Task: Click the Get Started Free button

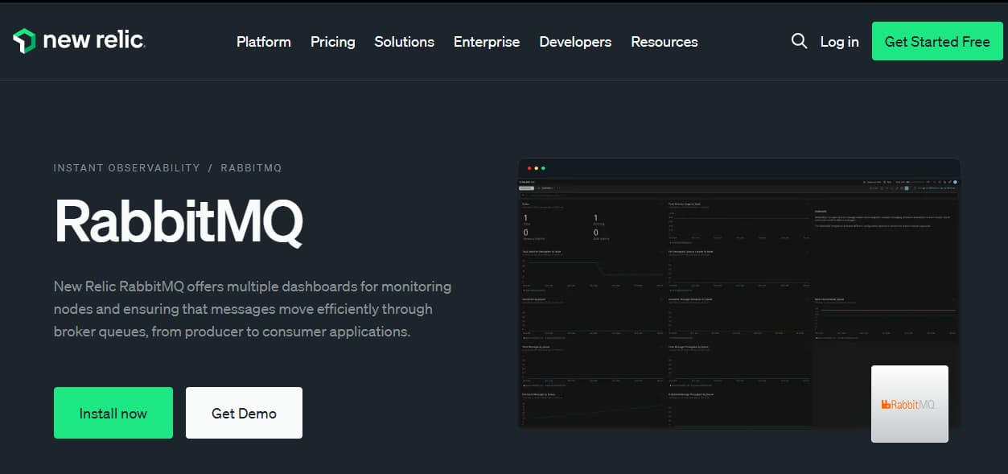Action: click(x=936, y=42)
